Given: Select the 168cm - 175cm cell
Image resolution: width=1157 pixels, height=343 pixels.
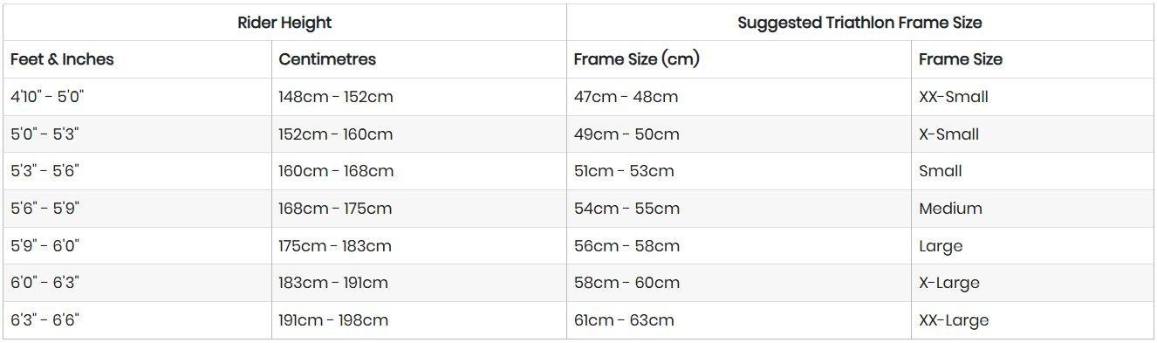Looking at the screenshot, I should tap(419, 209).
